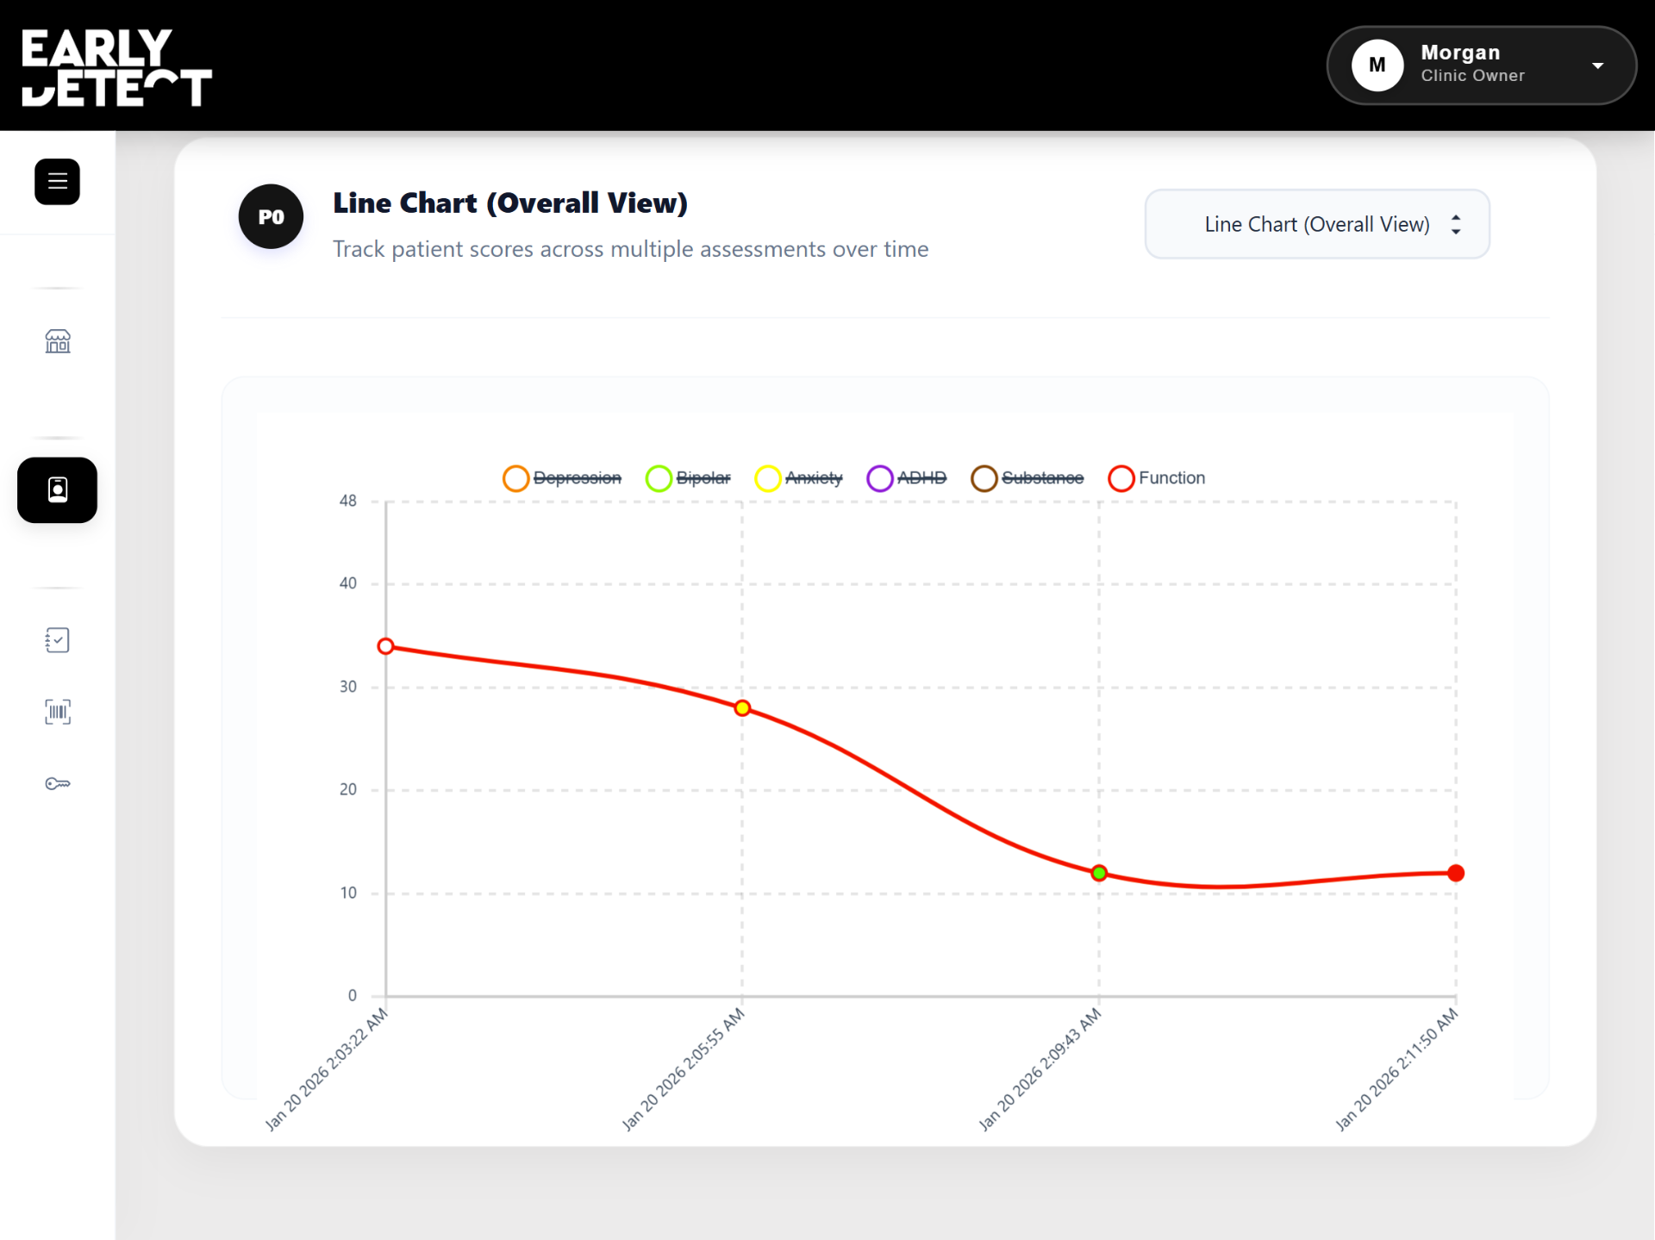Click the y-axis value 20

tap(347, 789)
